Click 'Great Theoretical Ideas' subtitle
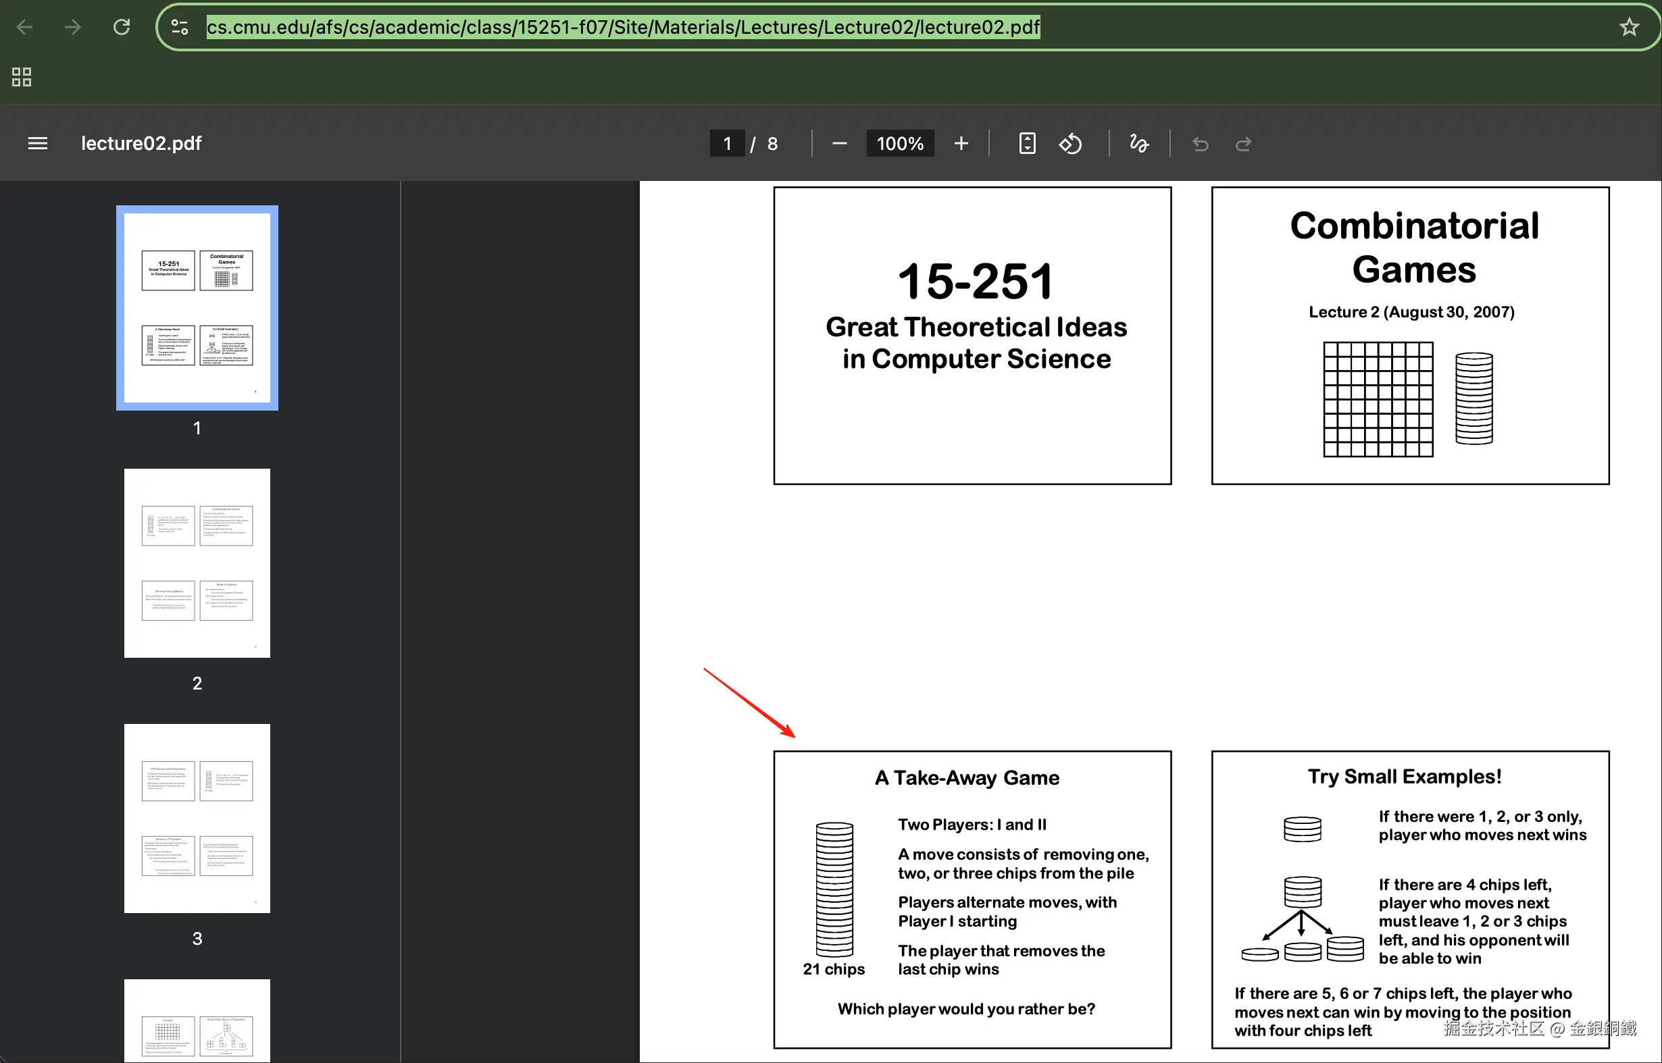This screenshot has width=1662, height=1063. pos(976,327)
